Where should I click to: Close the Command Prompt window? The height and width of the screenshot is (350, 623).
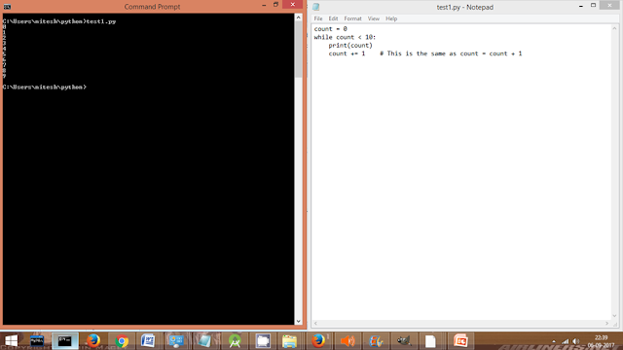tap(293, 4)
